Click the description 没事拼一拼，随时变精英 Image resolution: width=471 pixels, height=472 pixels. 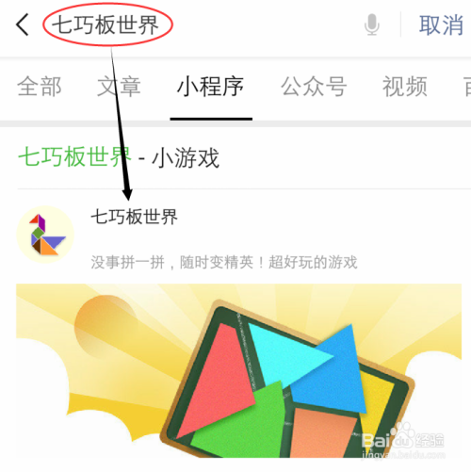coord(224,262)
